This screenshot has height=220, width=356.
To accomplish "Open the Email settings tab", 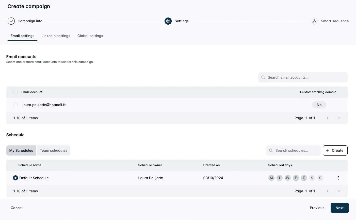I will [x=22, y=36].
